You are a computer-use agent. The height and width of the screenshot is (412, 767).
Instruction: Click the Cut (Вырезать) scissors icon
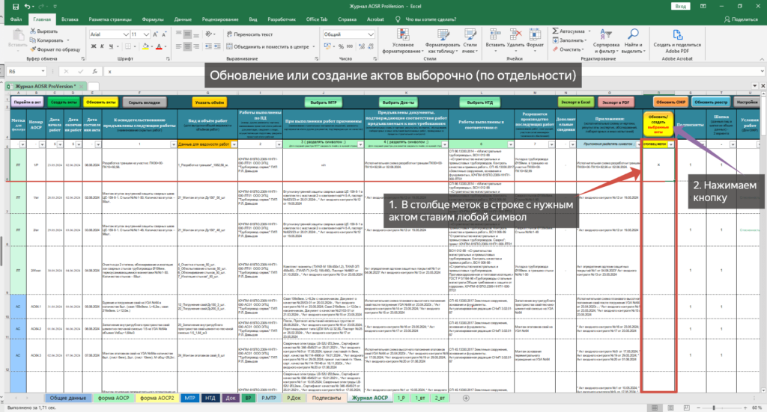[33, 31]
